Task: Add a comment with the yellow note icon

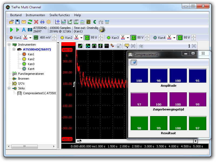Action: click(x=127, y=46)
